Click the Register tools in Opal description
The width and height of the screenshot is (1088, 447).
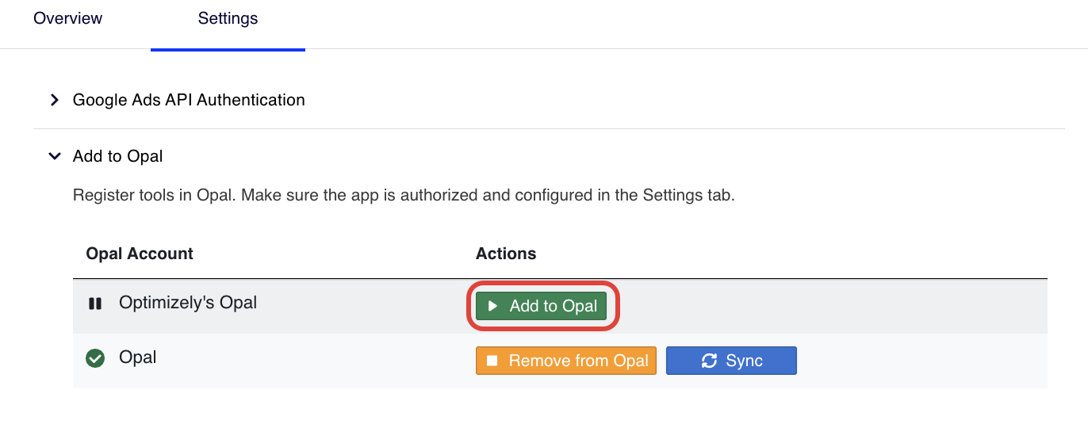pyautogui.click(x=404, y=195)
